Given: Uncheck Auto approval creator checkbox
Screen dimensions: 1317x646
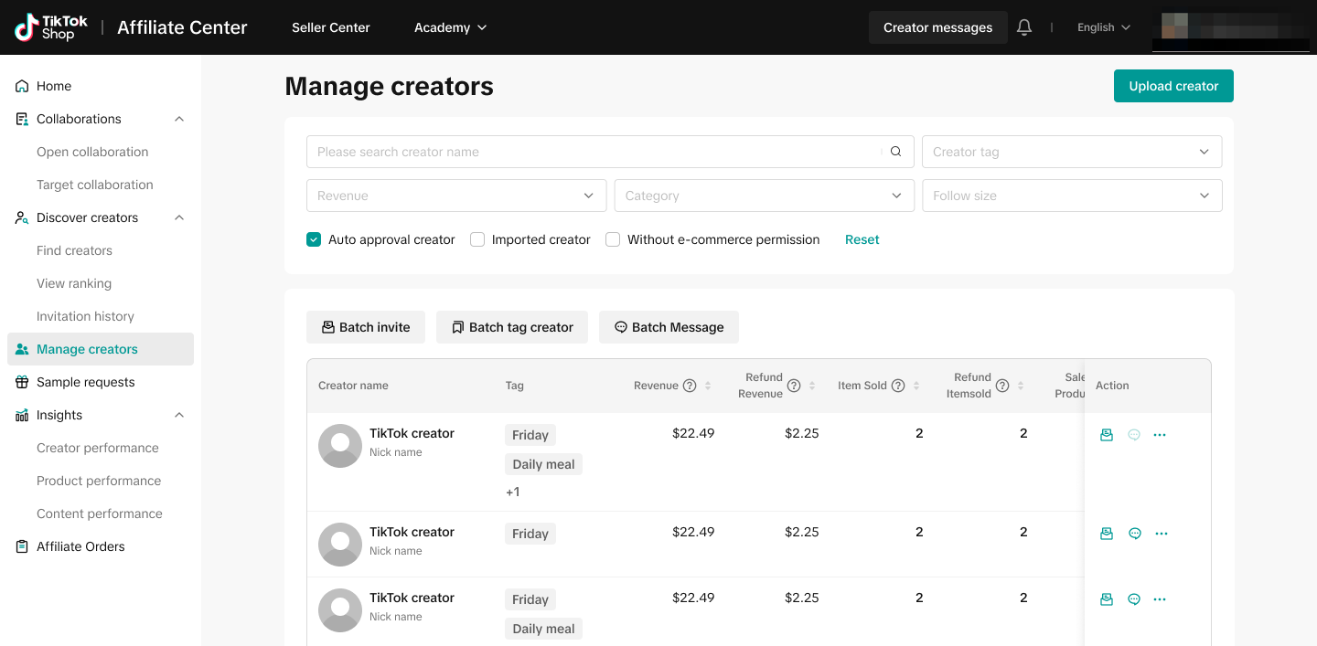Looking at the screenshot, I should [314, 239].
